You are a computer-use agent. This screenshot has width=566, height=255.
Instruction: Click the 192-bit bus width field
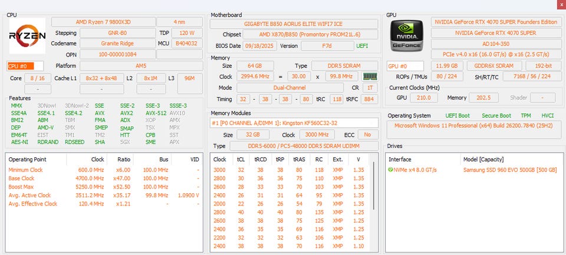pos(543,66)
